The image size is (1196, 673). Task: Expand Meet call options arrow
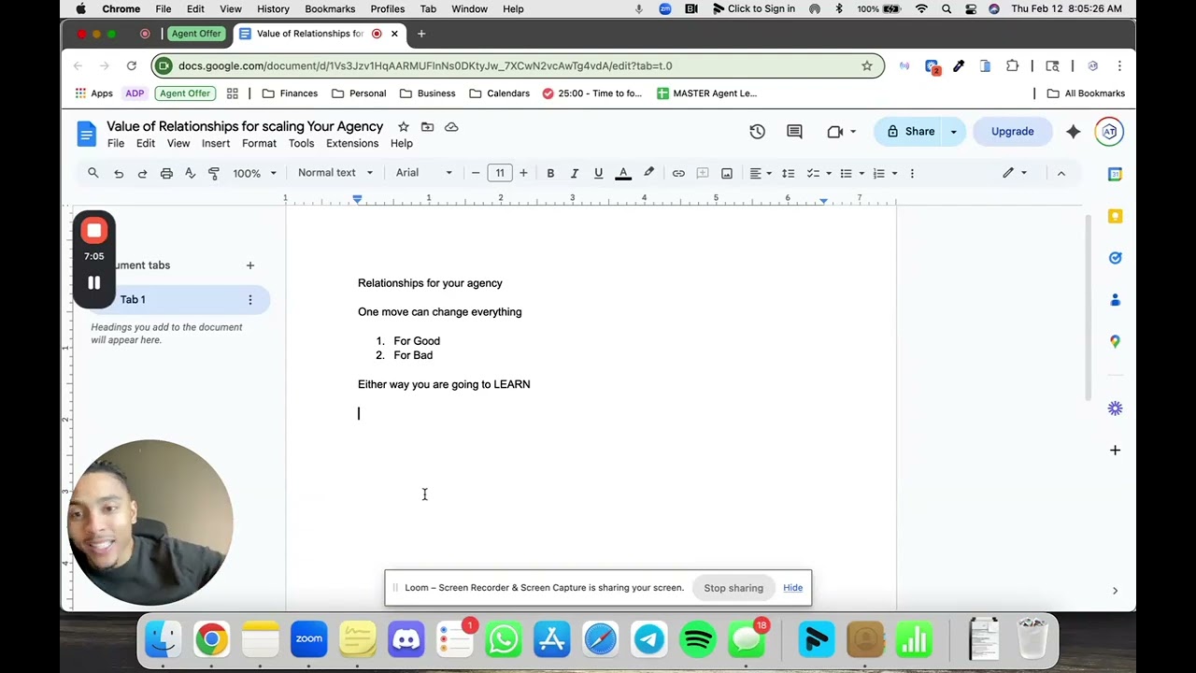click(x=853, y=132)
